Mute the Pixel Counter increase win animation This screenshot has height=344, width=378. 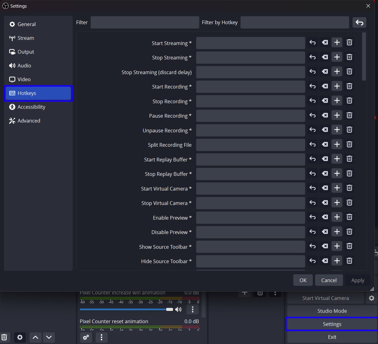click(178, 309)
